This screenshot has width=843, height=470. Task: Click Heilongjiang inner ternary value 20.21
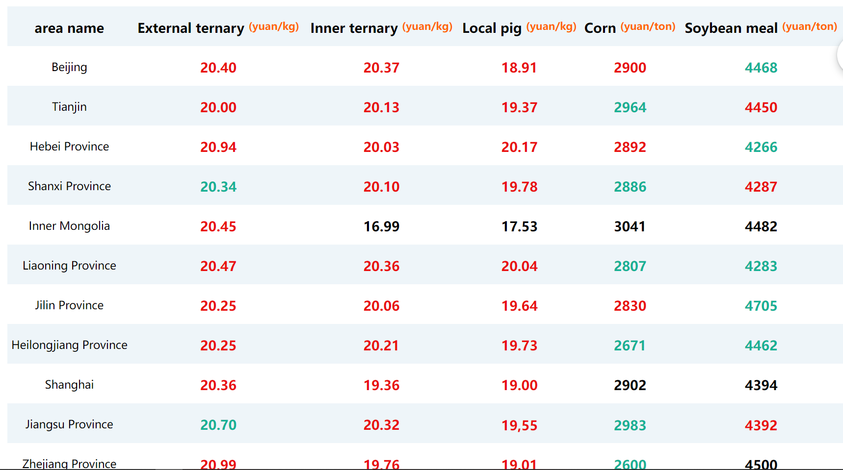coord(381,346)
